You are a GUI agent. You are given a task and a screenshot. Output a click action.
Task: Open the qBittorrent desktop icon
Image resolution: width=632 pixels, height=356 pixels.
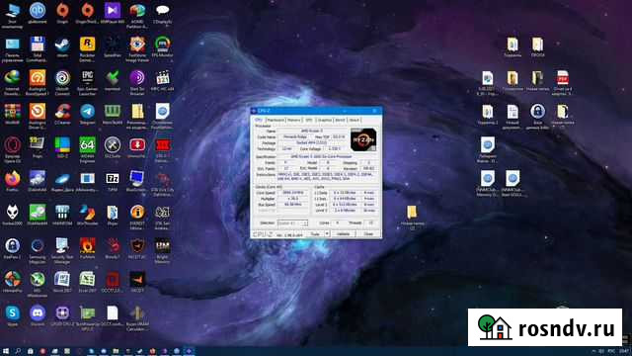click(38, 13)
